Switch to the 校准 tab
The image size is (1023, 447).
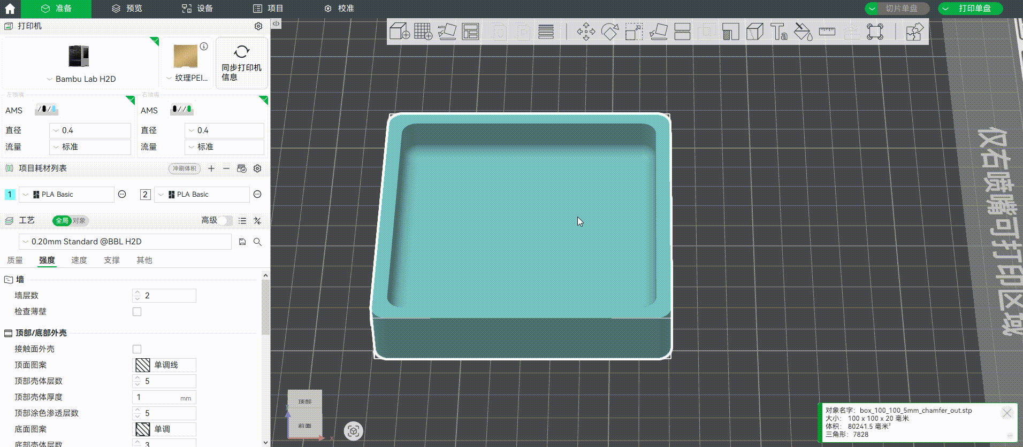tap(339, 9)
